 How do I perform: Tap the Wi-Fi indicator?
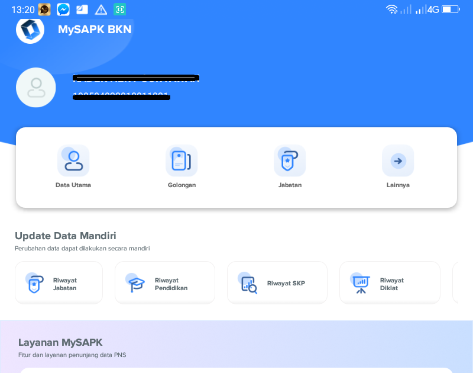(393, 8)
